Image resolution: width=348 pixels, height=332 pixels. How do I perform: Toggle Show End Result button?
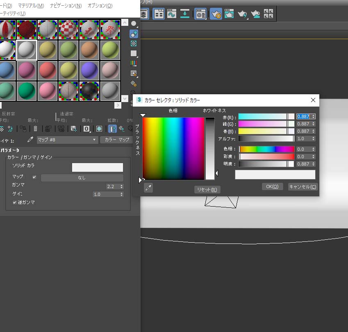112,129
